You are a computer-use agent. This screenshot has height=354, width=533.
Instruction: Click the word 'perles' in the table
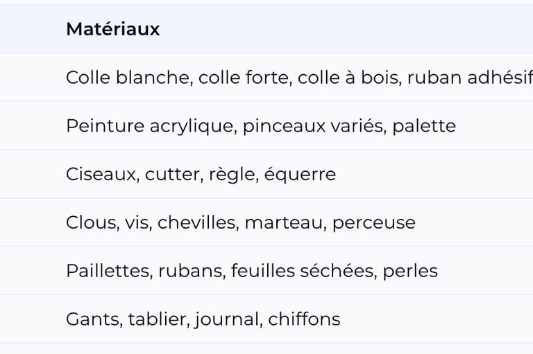click(x=410, y=272)
